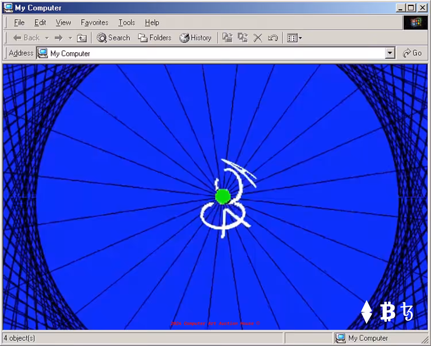Open the File menu
Viewport: 431px width, 346px height.
click(19, 22)
